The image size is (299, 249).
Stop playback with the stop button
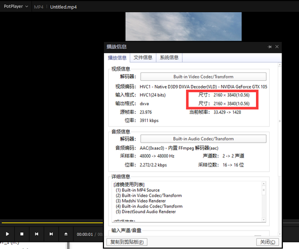[22, 234]
